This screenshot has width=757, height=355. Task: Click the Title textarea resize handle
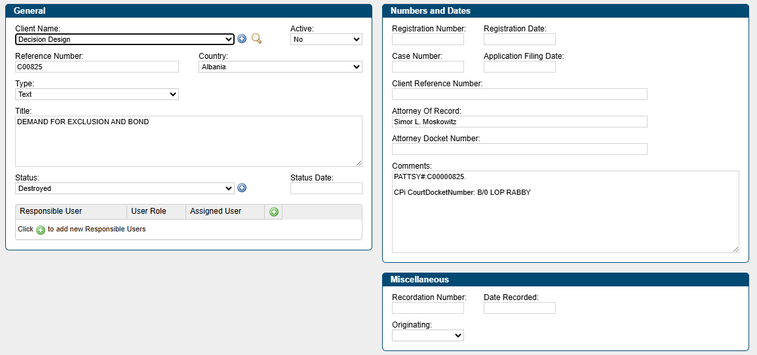[x=359, y=163]
